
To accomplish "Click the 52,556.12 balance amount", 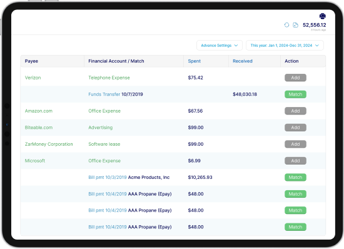I will (x=314, y=25).
